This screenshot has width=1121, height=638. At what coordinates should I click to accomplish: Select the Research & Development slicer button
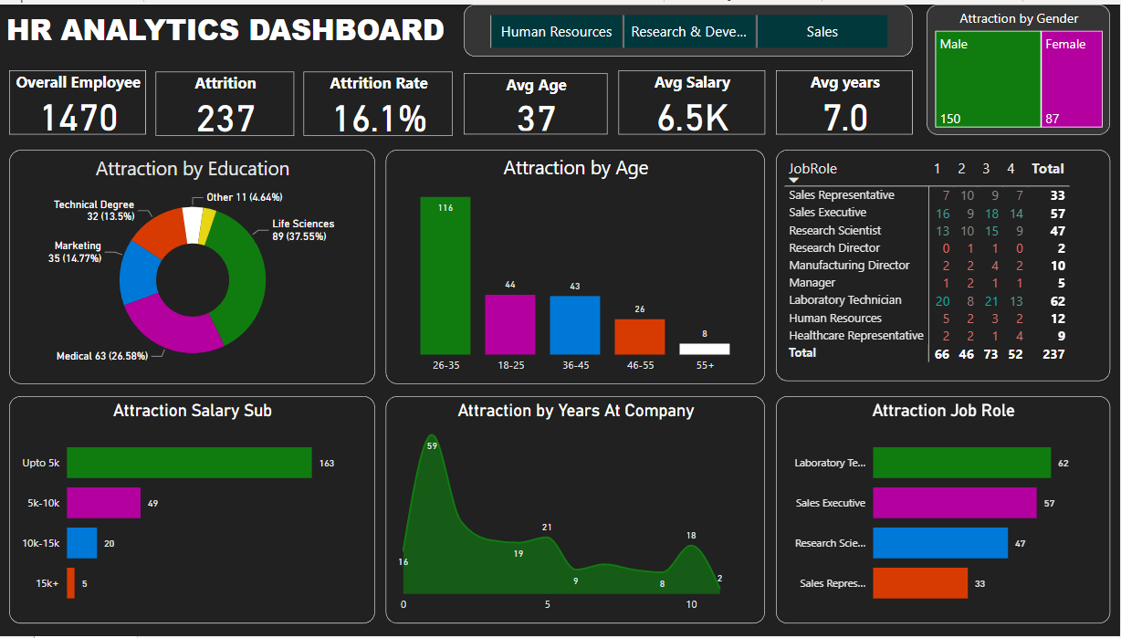(689, 32)
